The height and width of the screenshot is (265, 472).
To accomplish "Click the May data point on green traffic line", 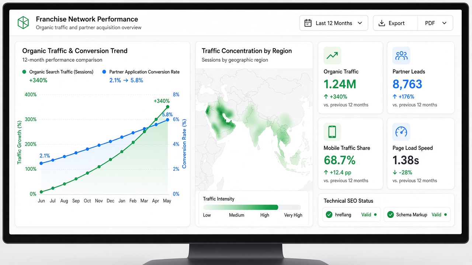I will coord(167,107).
